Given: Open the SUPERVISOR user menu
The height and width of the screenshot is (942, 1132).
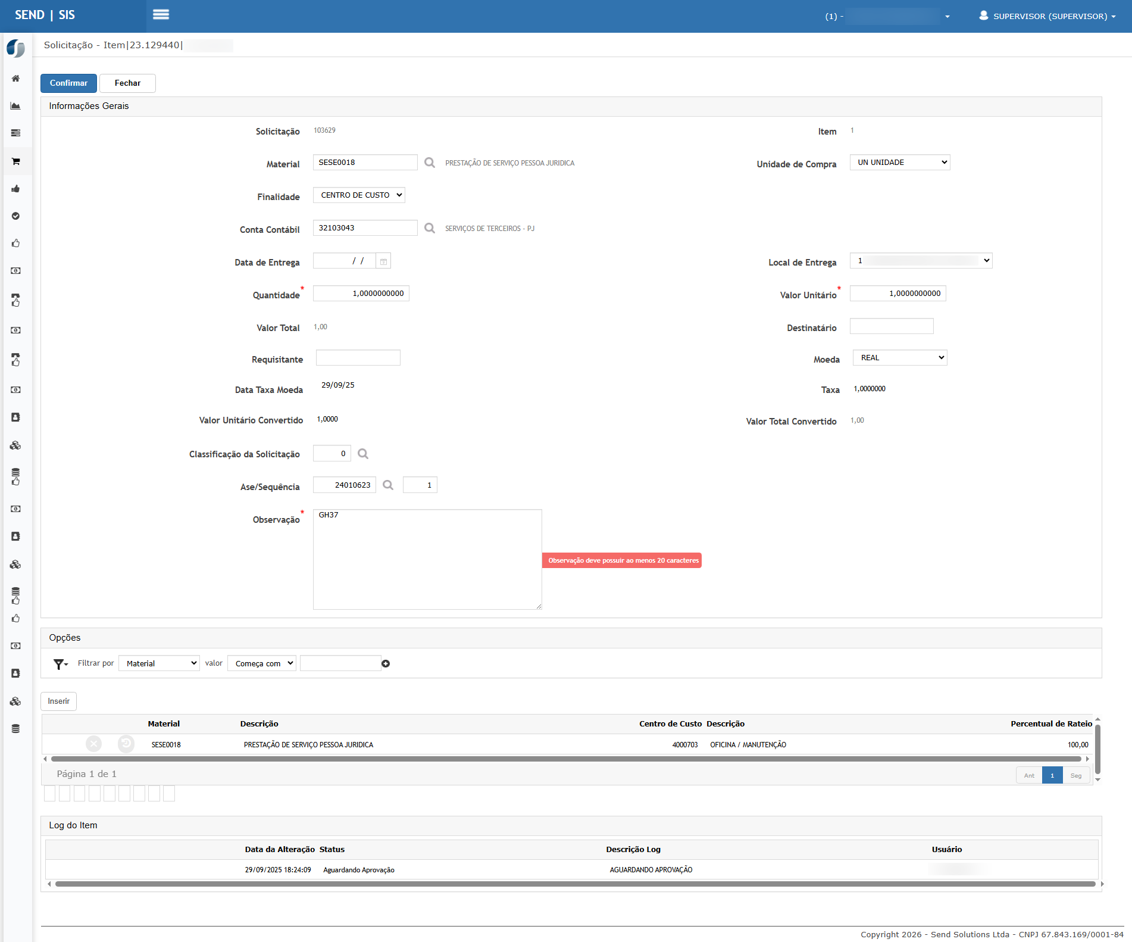Looking at the screenshot, I should (1047, 16).
